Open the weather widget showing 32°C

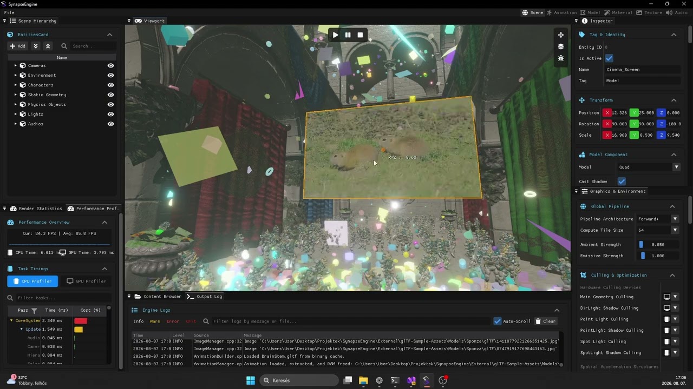[x=26, y=380]
